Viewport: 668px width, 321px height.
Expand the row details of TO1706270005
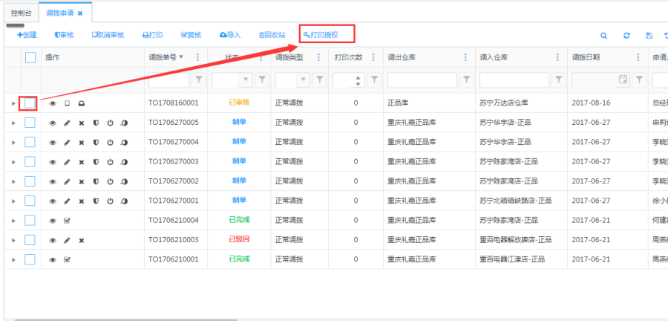[x=13, y=123]
